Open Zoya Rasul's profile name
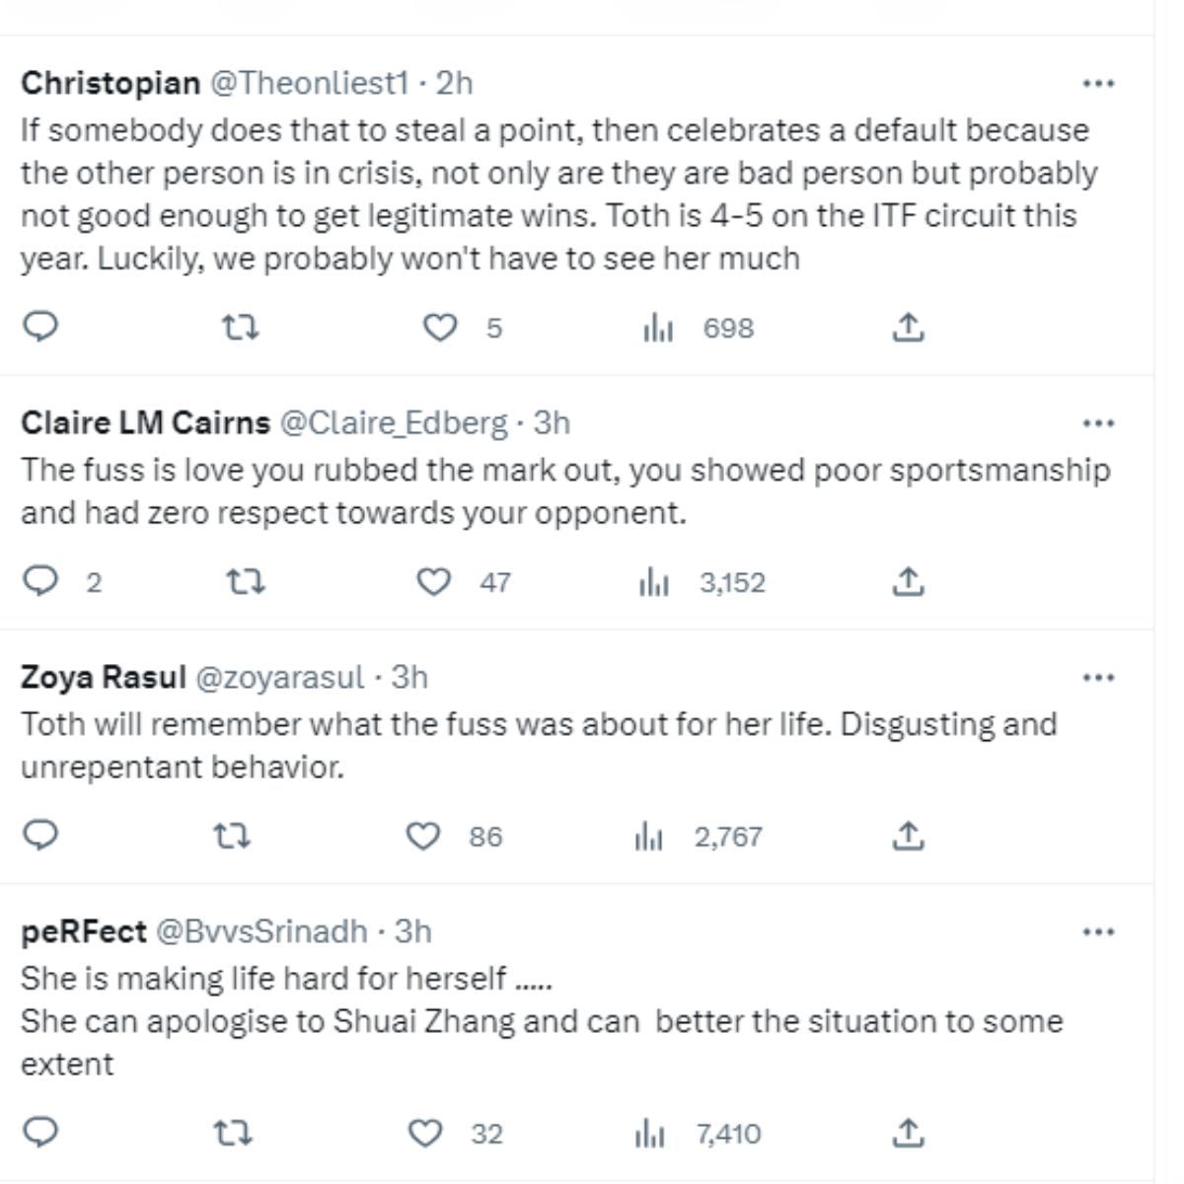 [x=103, y=678]
